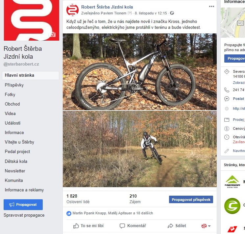Click the blue Propagovat sidebar button
This screenshot has width=245, height=234.
(23, 205)
